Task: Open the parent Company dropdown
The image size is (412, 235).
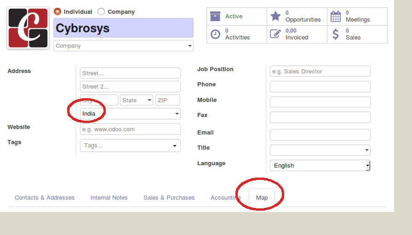Action: (124, 45)
